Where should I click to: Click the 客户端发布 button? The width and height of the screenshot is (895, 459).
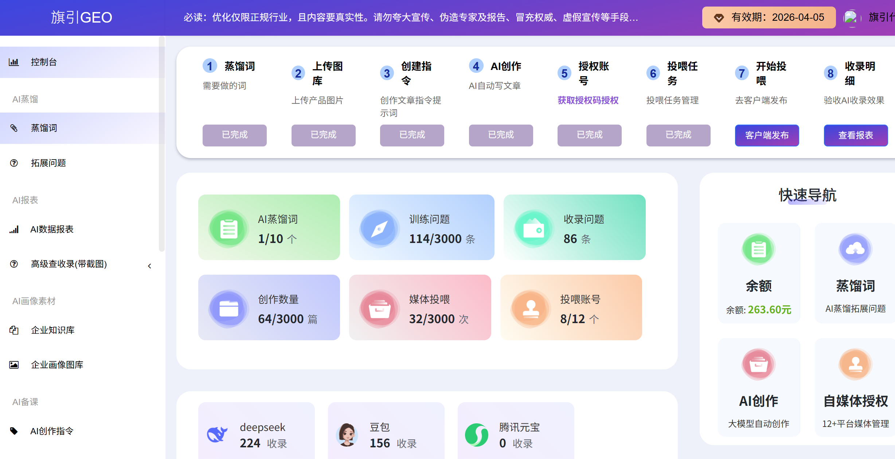[767, 135]
